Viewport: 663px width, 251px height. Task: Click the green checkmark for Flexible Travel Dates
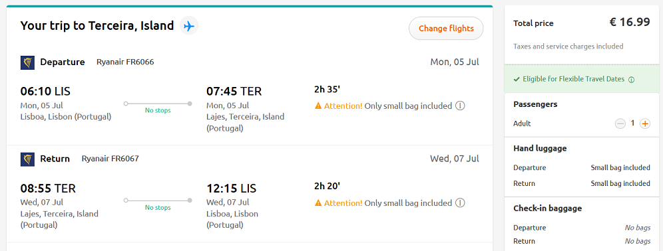tap(517, 79)
